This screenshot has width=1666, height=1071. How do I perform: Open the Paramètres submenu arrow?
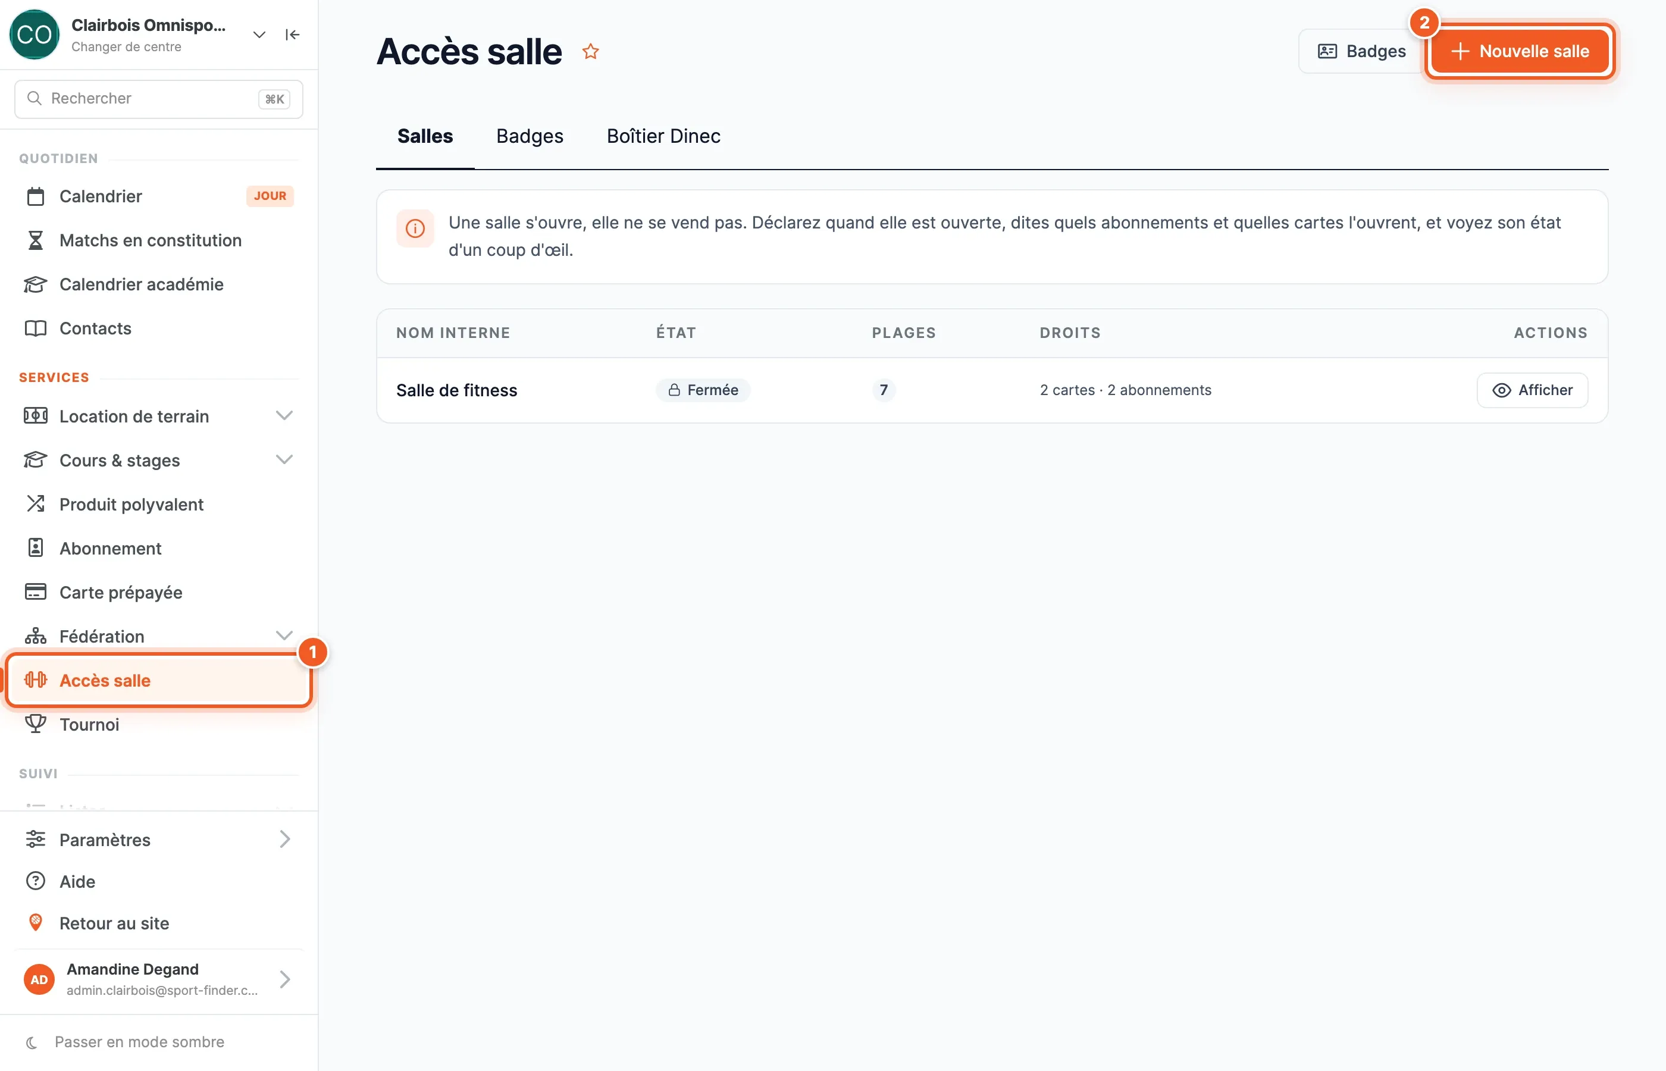pos(285,840)
